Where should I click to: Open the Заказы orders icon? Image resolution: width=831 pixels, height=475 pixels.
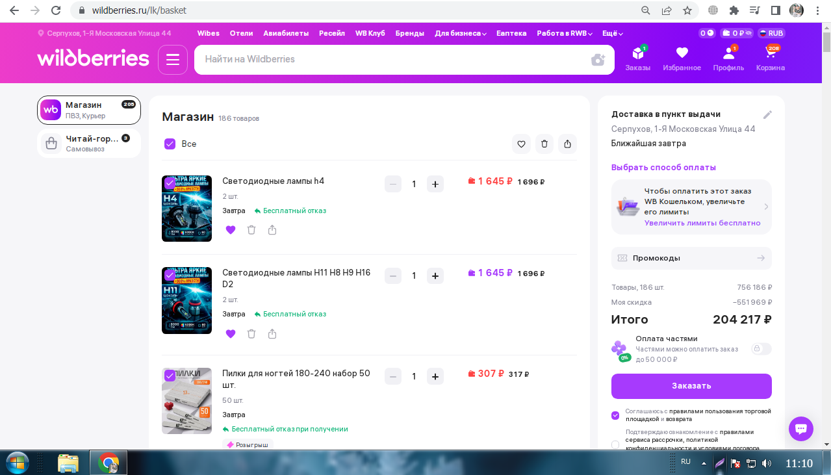tap(637, 58)
